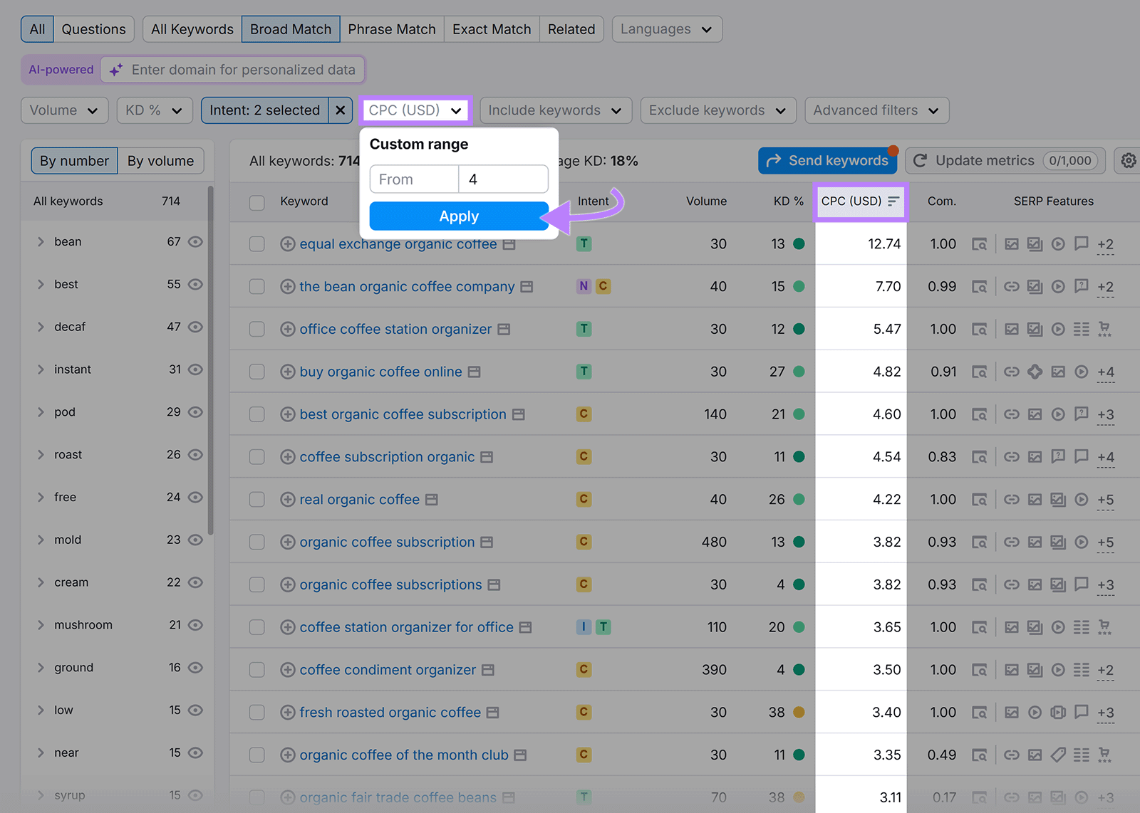This screenshot has width=1140, height=813.
Task: Click the arrow icon inside Send keywords
Action: [774, 160]
